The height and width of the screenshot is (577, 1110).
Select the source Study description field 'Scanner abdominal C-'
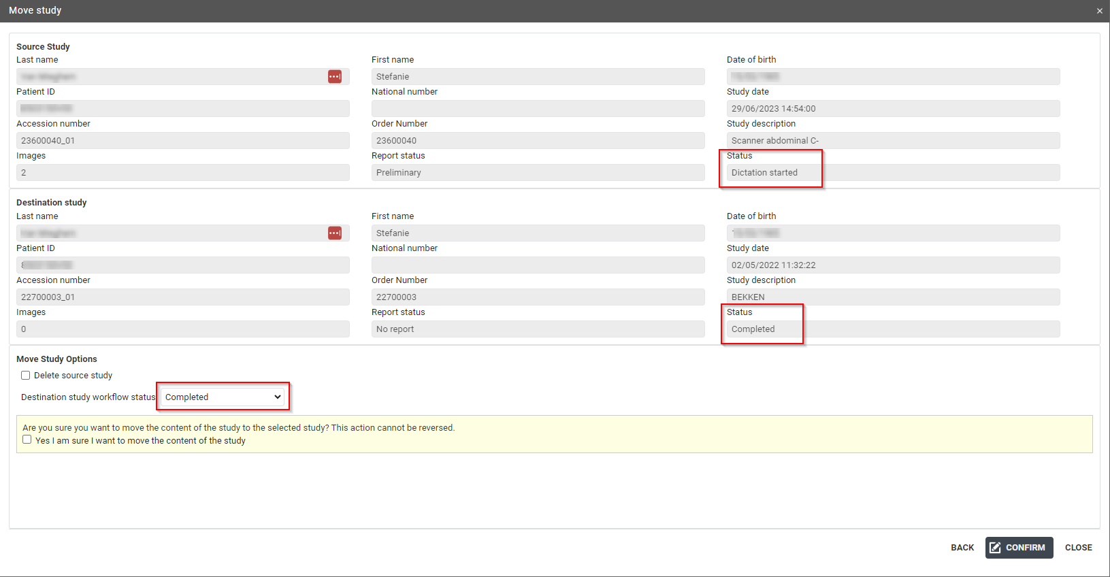click(x=893, y=141)
